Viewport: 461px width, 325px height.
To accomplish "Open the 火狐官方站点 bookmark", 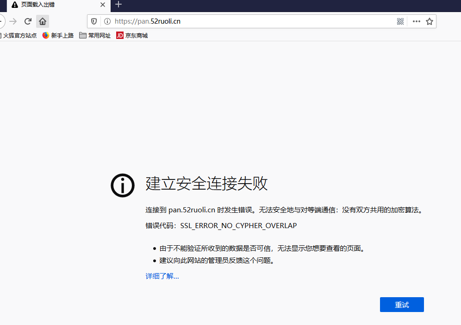I will (x=20, y=35).
